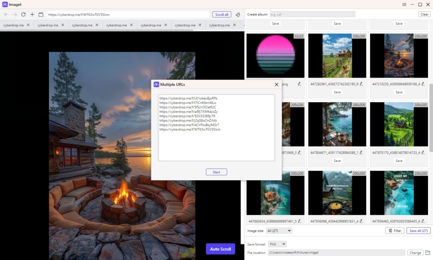Click the broom clean icon beside Scroll all
This screenshot has height=260, width=433.
238,14
